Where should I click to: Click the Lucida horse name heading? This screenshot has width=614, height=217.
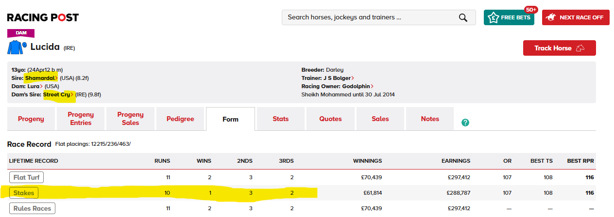click(x=45, y=47)
